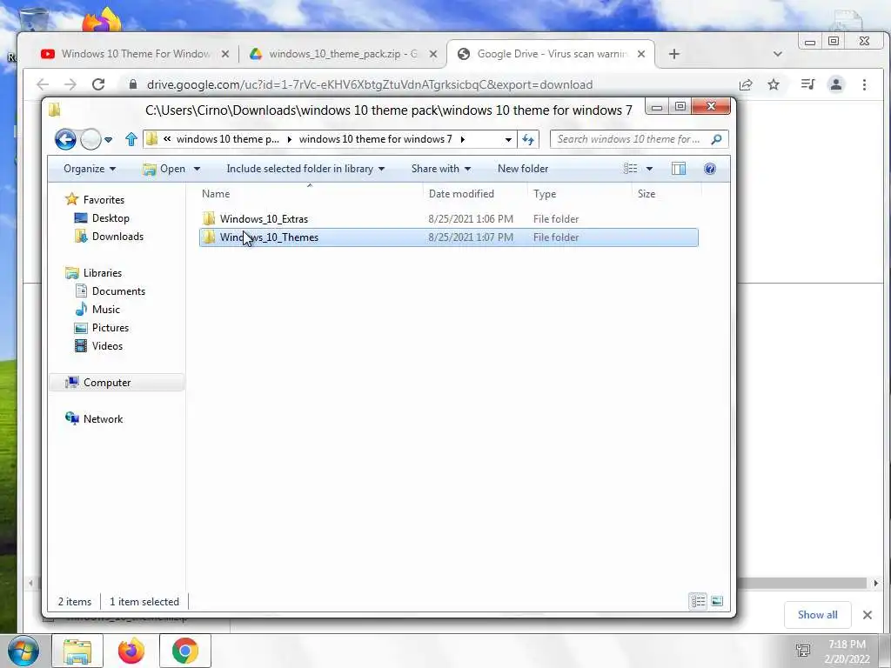
Task: Open Downloads in the navigation pane
Action: click(109, 237)
